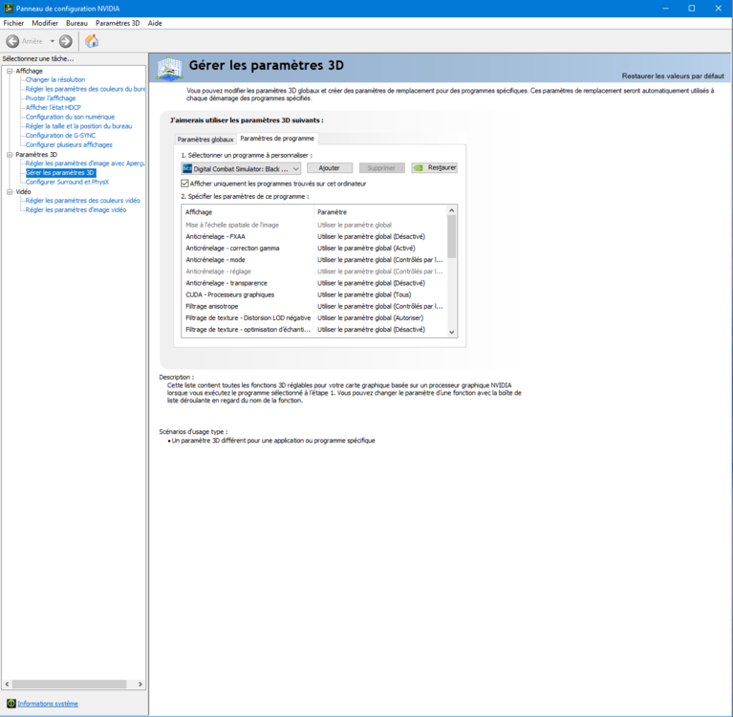Open 'Configurer plusieurs affichages' task
The width and height of the screenshot is (733, 717).
point(69,145)
